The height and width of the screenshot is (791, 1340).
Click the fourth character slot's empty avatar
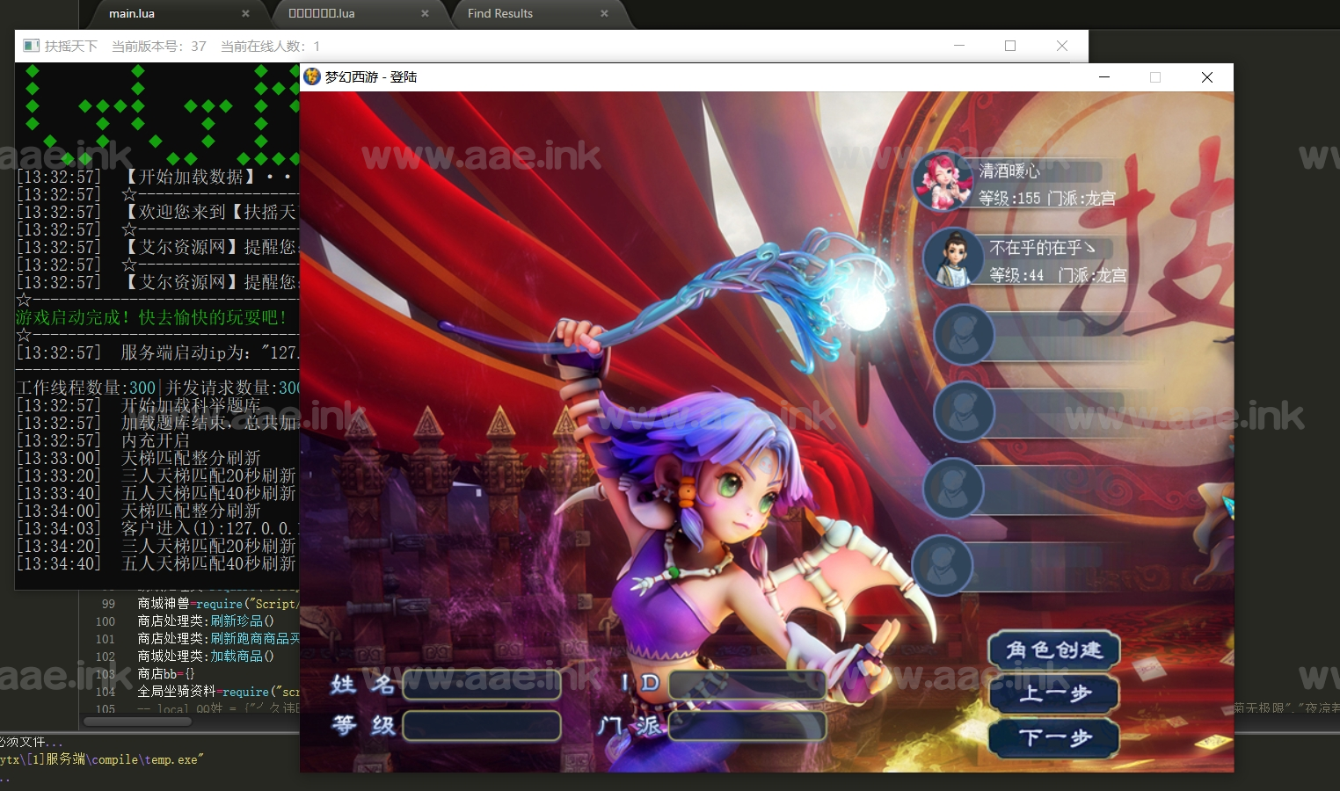(x=964, y=411)
